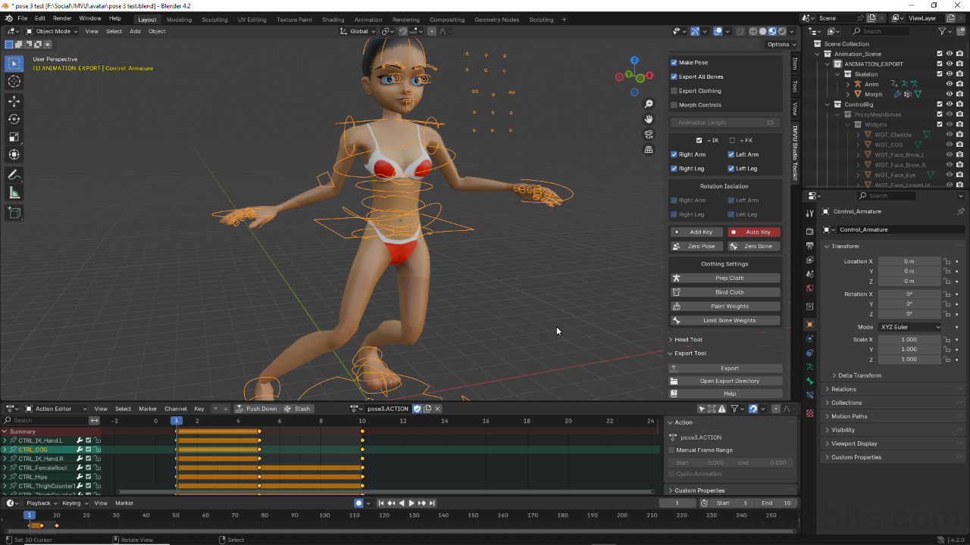Switch to the Animation workspace tab
970x545 pixels.
tap(368, 20)
